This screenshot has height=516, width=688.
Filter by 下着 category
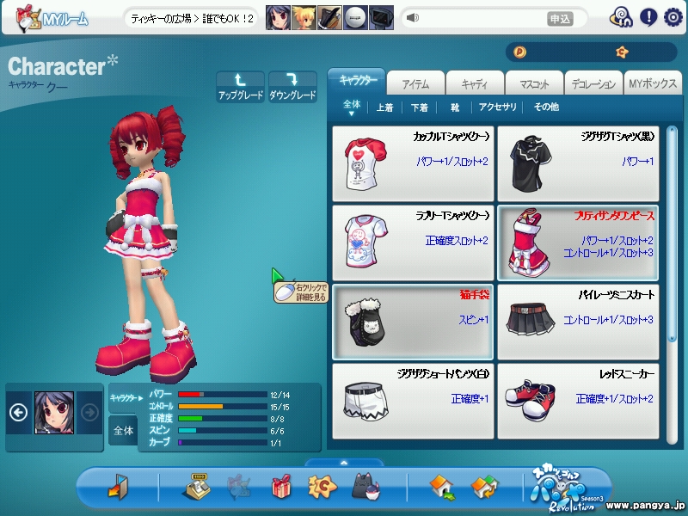pyautogui.click(x=419, y=107)
